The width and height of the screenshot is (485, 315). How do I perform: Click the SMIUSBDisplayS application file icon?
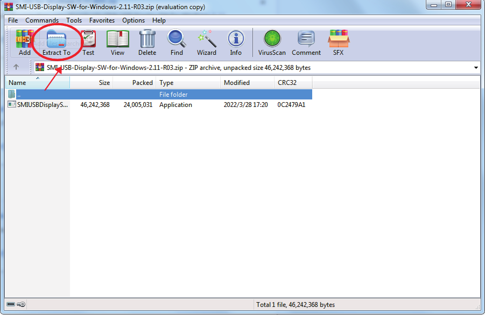pos(12,104)
